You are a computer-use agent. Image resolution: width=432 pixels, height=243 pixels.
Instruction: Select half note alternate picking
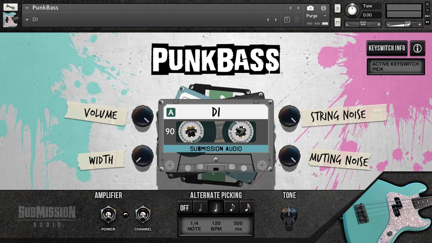pyautogui.click(x=200, y=208)
